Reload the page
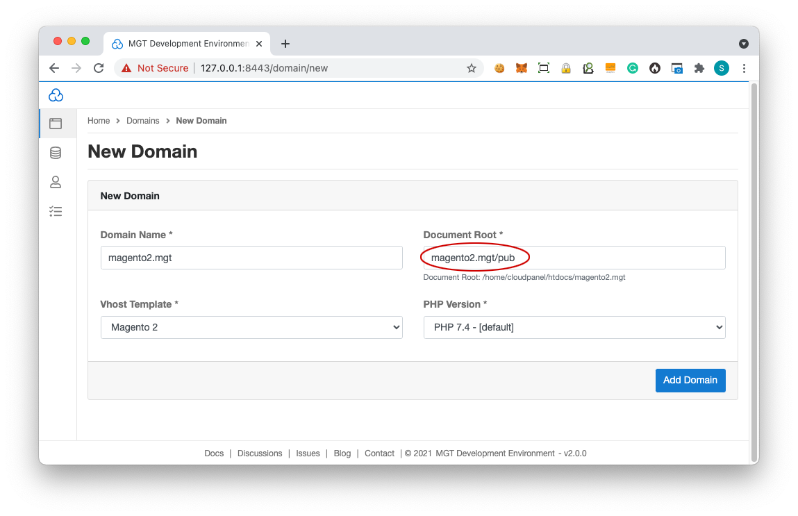Screen dimensions: 798x516 (x=99, y=68)
